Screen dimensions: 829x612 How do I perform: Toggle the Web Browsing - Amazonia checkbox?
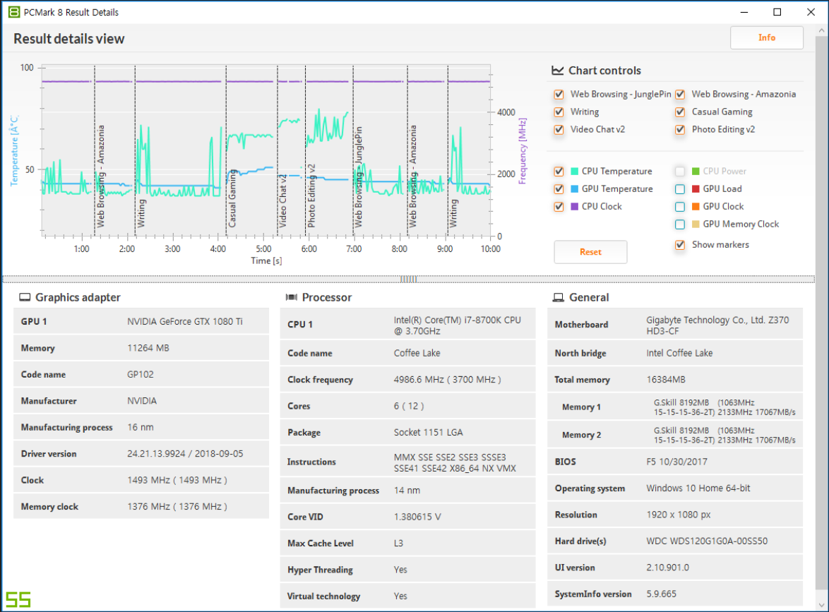tap(681, 95)
